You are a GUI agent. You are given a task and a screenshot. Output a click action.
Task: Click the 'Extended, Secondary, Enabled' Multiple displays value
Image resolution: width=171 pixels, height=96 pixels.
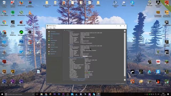(88, 50)
